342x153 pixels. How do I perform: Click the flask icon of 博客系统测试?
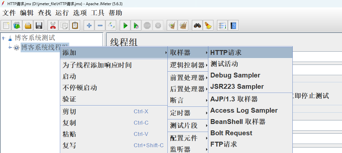[10, 38]
